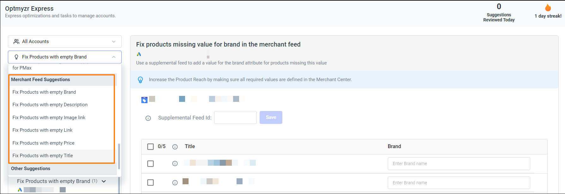
Task: Collapse the Fix Products with empty Brand dropdown
Action: click(x=65, y=57)
